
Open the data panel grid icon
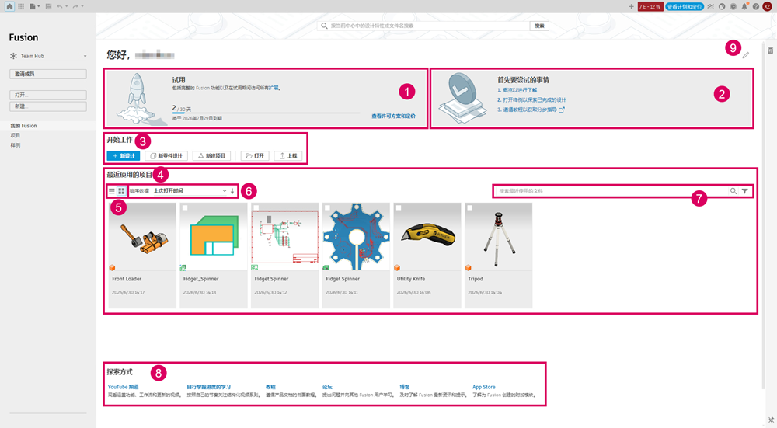click(21, 6)
